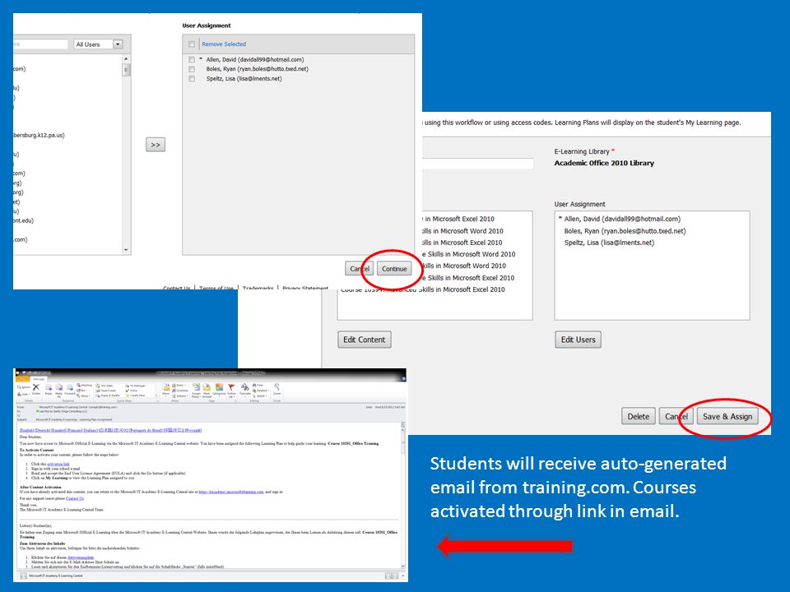The image size is (790, 592).
Task: Click Forward icon in Outlook ribbon
Action: pyautogui.click(x=70, y=390)
